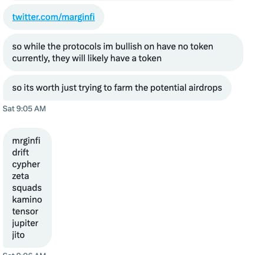The height and width of the screenshot is (255, 257).
Task: Click the partially visible timestamp at the bottom
Action: point(24,253)
